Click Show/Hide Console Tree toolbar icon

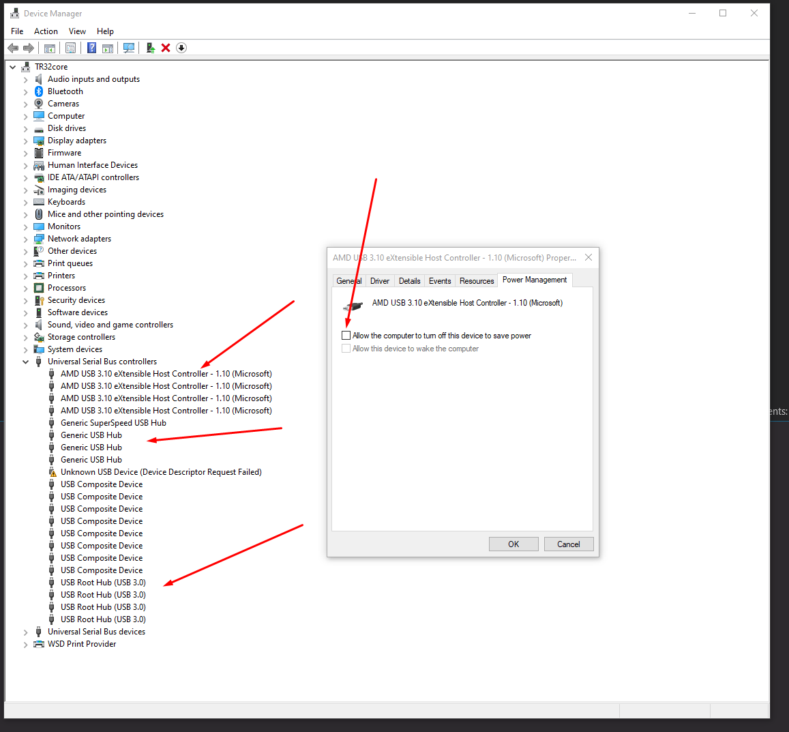[x=49, y=48]
